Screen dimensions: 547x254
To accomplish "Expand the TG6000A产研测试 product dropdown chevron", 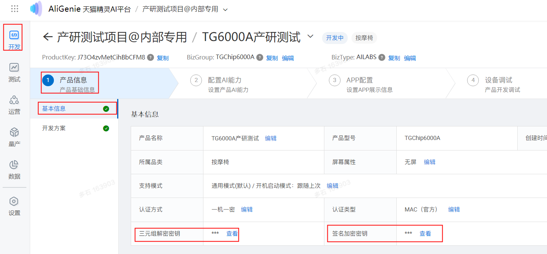I will (310, 36).
